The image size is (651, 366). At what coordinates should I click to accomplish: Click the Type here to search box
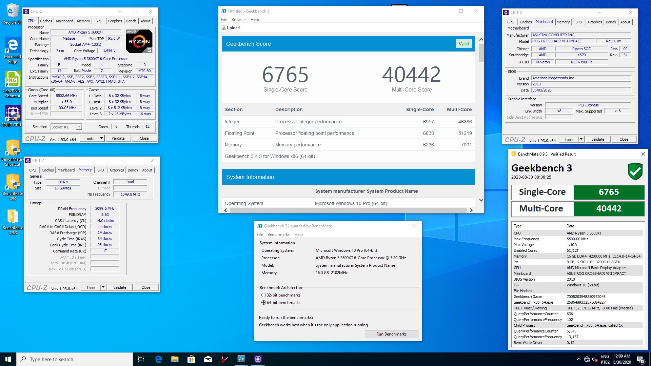click(75, 359)
